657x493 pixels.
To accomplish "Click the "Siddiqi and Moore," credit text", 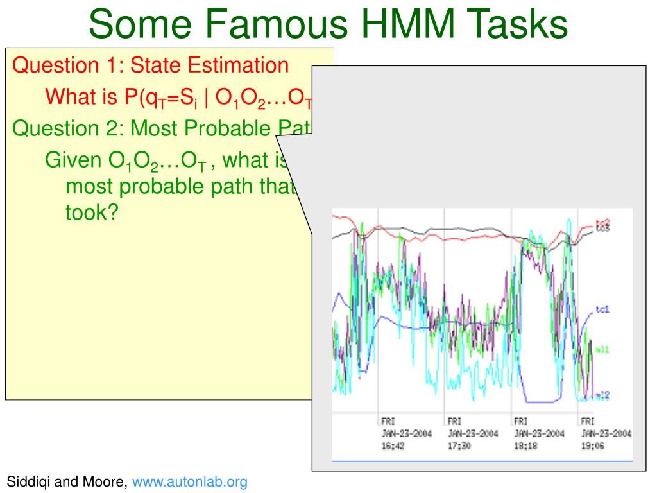I will 67,481.
